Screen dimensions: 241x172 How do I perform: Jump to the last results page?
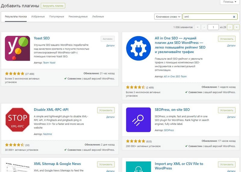(x=236, y=27)
